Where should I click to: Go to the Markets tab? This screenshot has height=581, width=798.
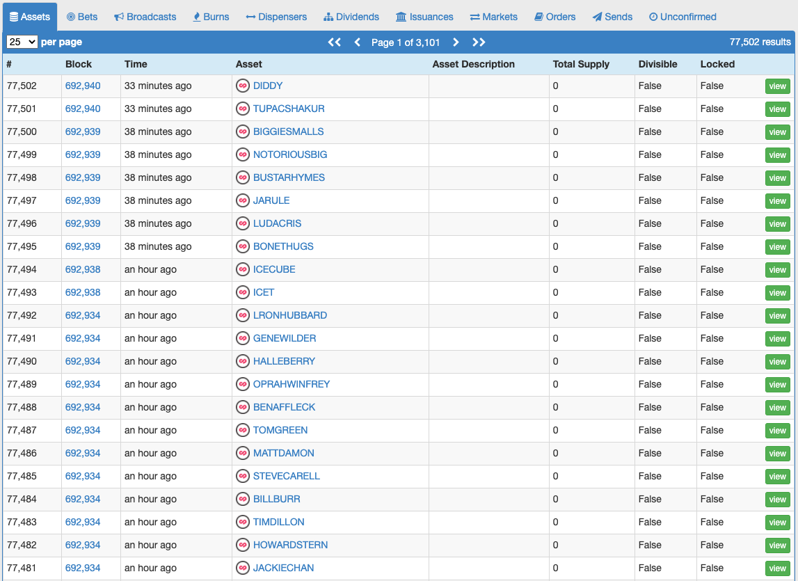point(494,17)
